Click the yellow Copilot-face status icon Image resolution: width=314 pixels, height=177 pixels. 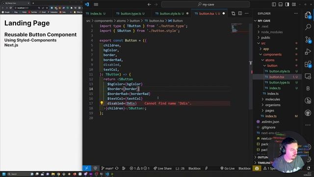[257, 168]
